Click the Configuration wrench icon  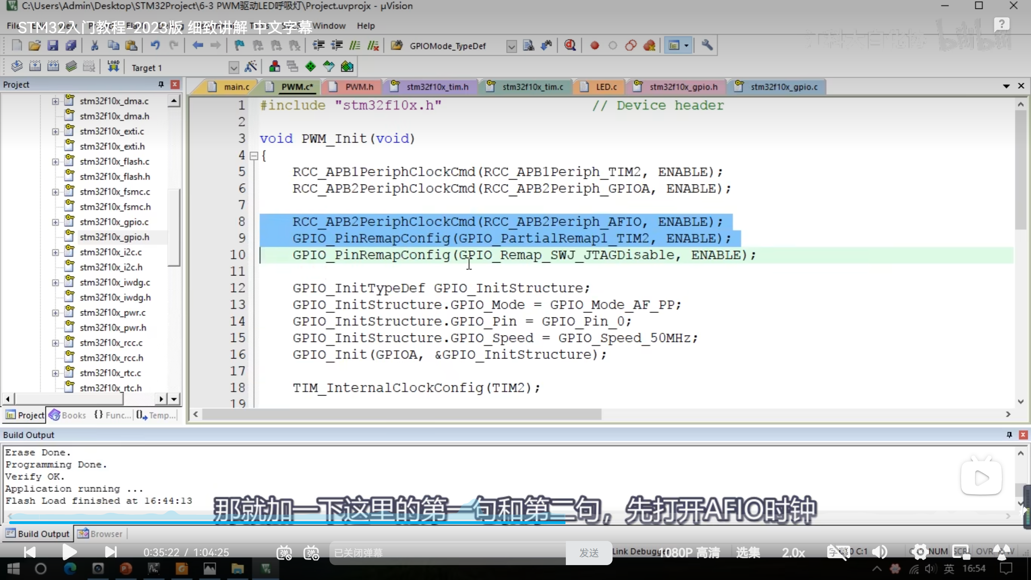click(x=707, y=46)
